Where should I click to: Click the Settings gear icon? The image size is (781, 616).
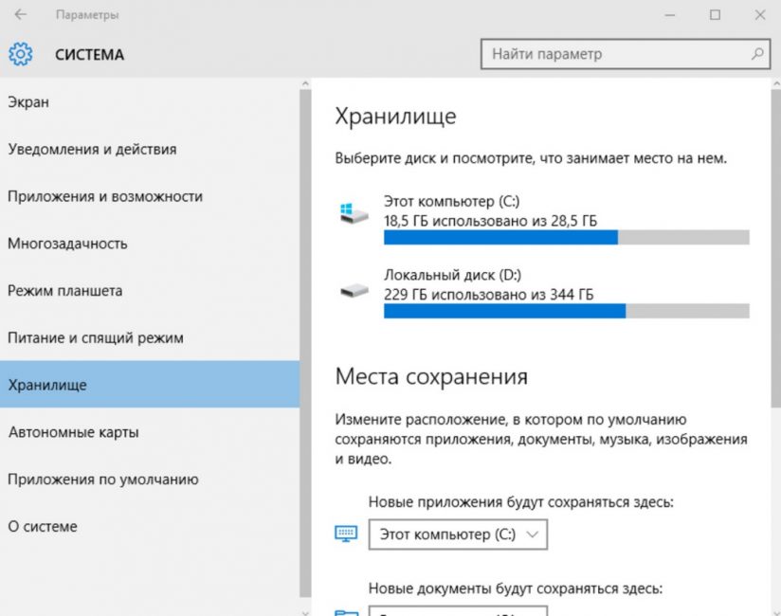coord(21,54)
